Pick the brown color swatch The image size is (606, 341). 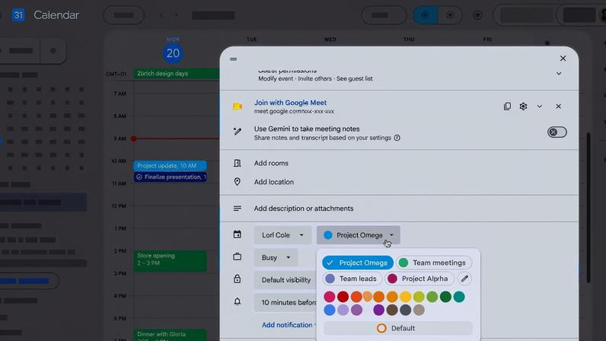coord(392,310)
